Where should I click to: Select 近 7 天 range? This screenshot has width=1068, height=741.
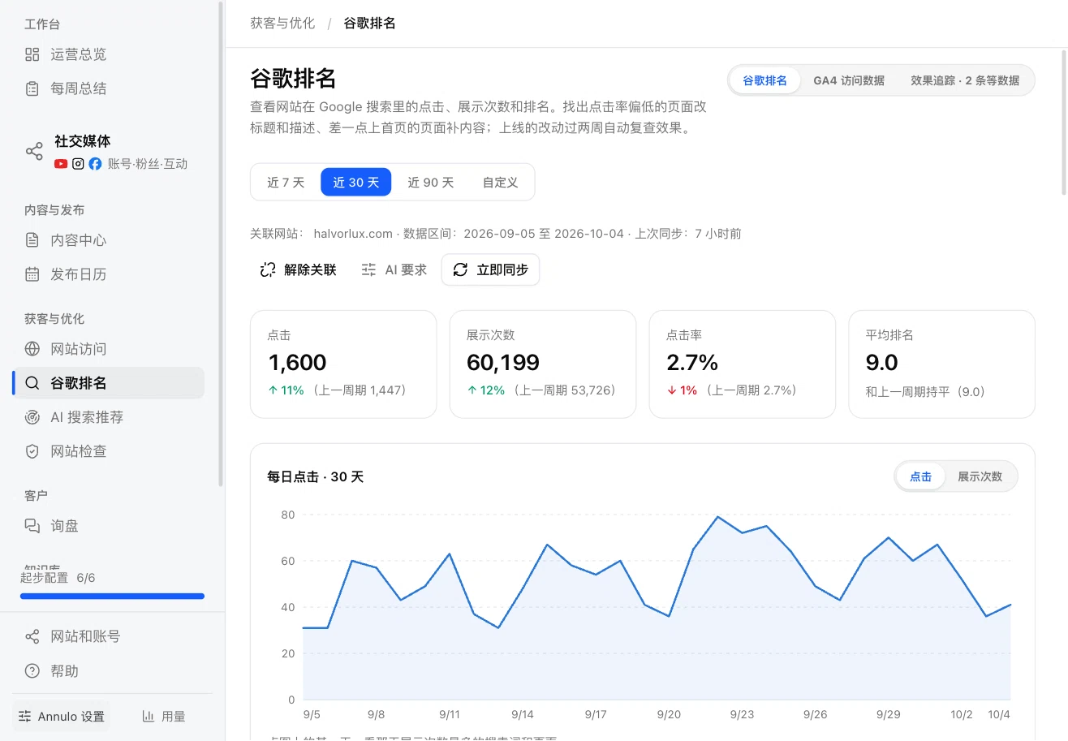tap(286, 183)
